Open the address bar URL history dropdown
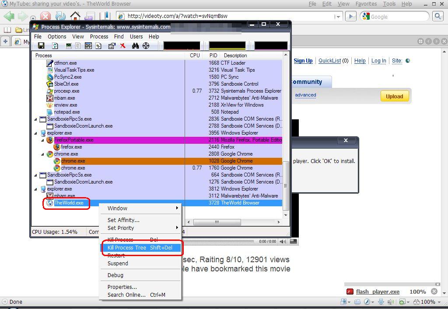 click(x=338, y=17)
